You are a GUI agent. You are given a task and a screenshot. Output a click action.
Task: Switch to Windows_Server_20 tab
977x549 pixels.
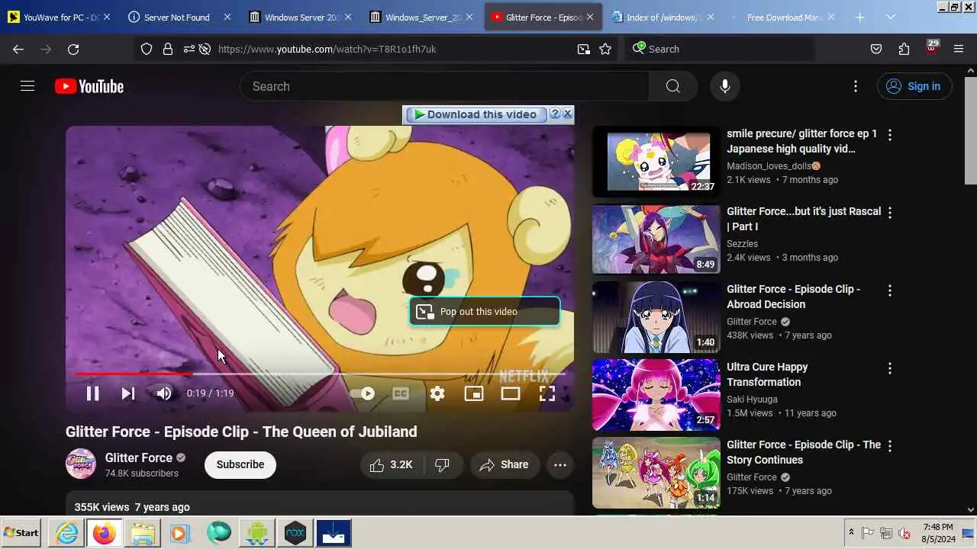click(x=421, y=17)
